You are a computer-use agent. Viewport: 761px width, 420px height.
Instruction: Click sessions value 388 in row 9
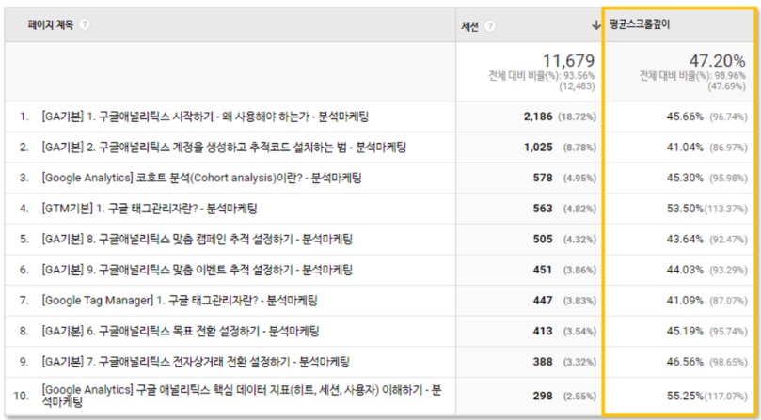pos(543,362)
